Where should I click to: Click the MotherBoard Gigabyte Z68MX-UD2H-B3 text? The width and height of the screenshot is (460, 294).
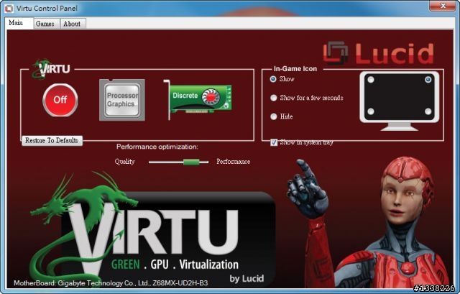click(111, 283)
